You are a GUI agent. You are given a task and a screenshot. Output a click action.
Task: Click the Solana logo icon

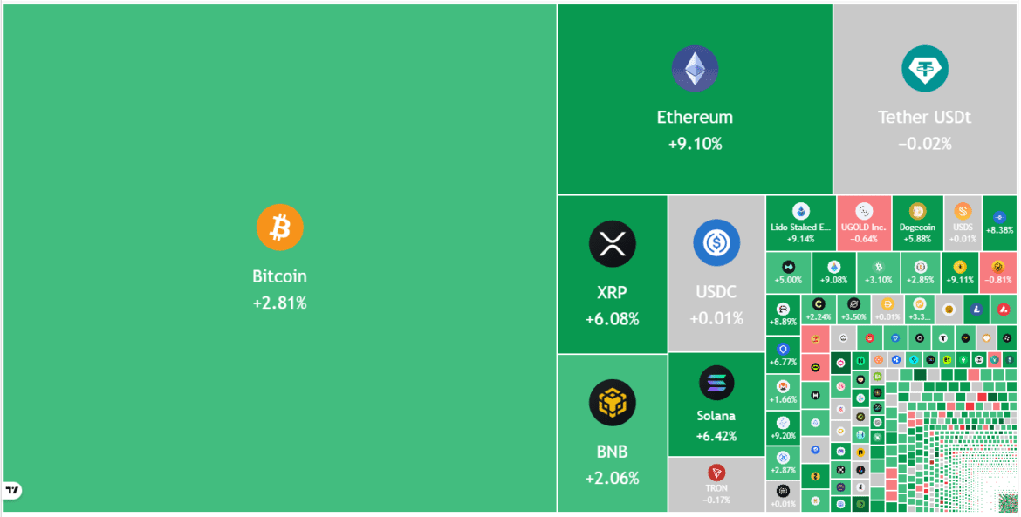point(716,383)
